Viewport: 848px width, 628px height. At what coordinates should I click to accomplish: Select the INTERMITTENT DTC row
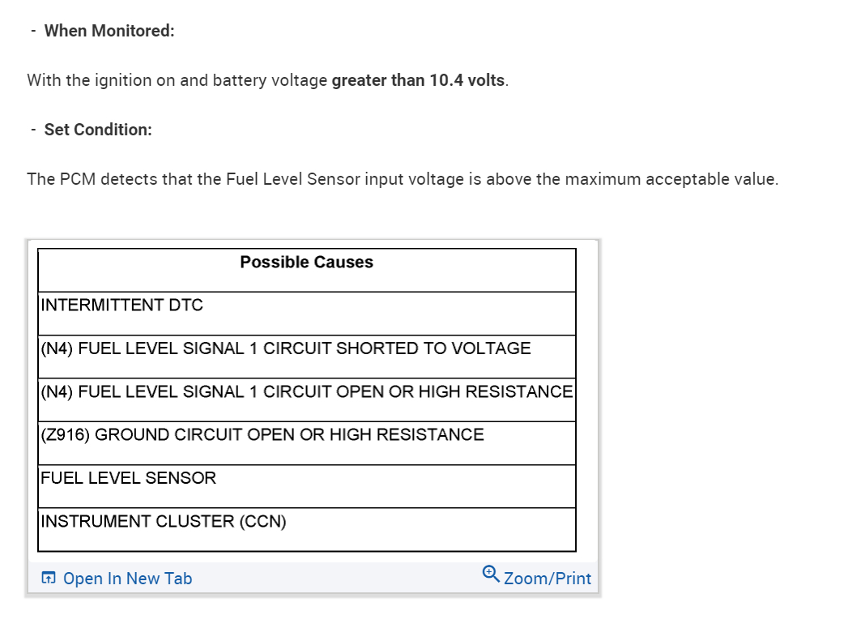122,305
